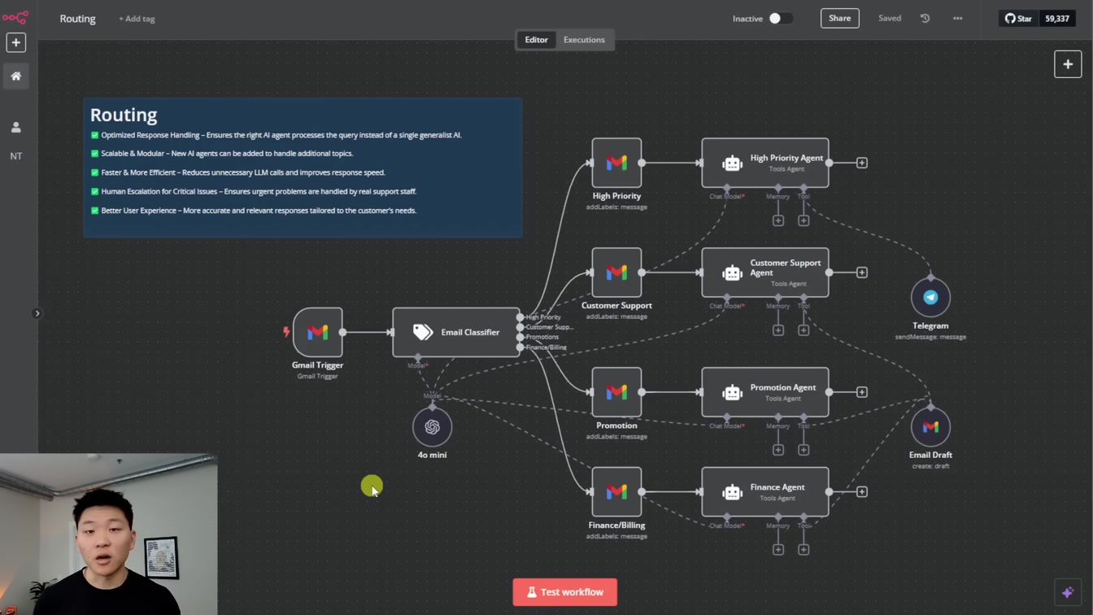This screenshot has height=615, width=1093.
Task: Expand the left sidebar chevron
Action: 37,313
